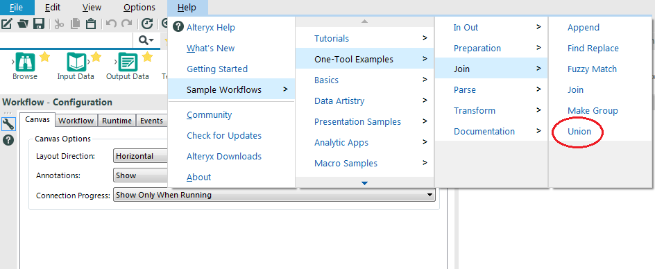The width and height of the screenshot is (655, 269).
Task: Select the Input Data tool icon
Action: [76, 62]
